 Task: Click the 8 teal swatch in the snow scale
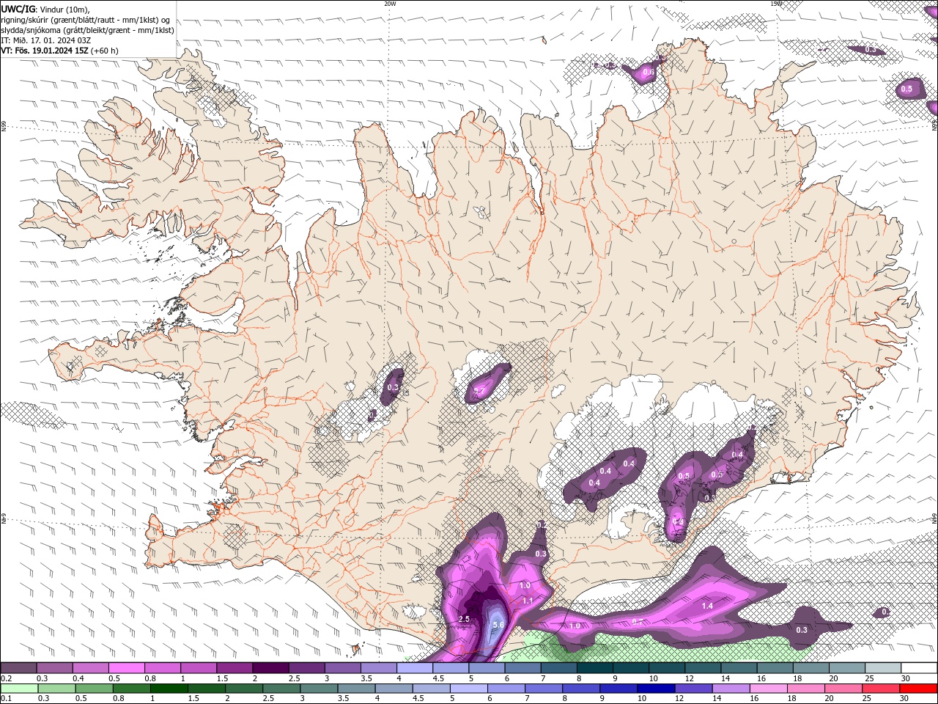(595, 668)
